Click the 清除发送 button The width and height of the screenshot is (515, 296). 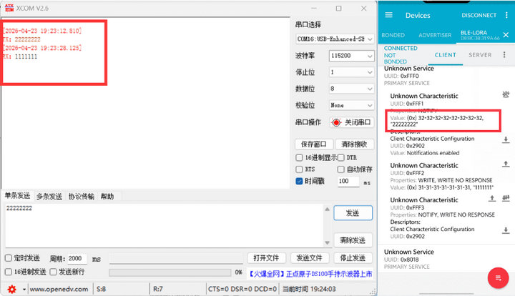pyautogui.click(x=353, y=240)
